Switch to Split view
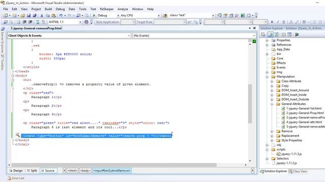325x182 pixels. click(32, 171)
